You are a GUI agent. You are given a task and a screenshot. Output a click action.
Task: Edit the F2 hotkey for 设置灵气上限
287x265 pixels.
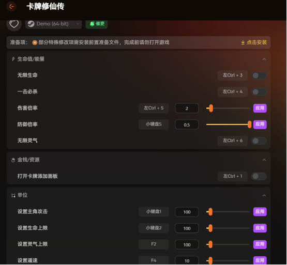154,244
